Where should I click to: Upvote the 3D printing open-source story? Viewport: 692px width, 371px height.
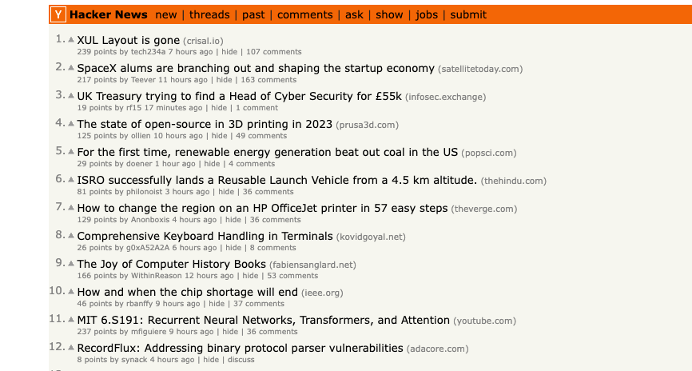[71, 124]
